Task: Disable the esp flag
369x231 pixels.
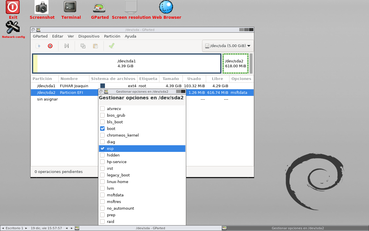Action: point(102,148)
